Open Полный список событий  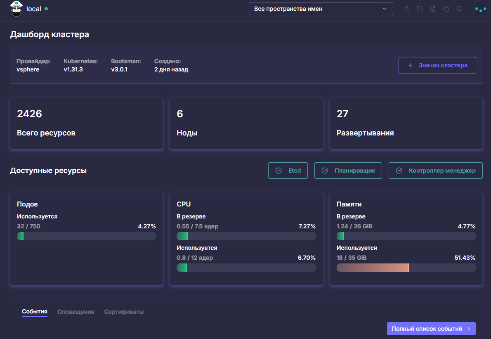tap(431, 329)
